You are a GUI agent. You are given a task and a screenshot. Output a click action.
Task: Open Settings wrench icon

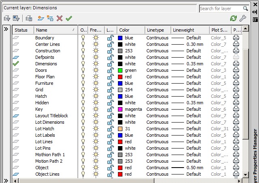[x=243, y=18]
